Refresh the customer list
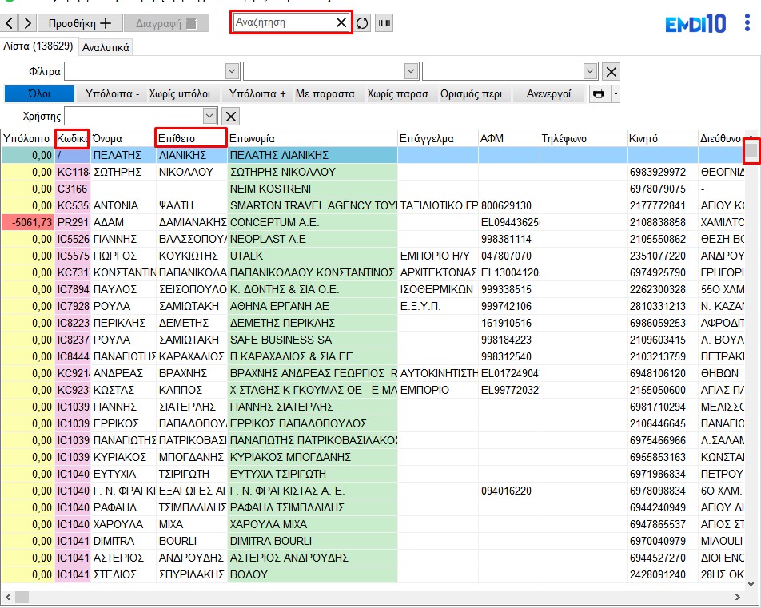761x608 pixels. [362, 23]
